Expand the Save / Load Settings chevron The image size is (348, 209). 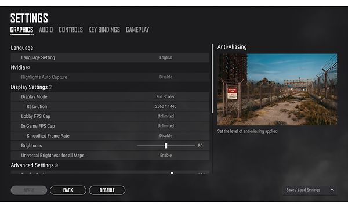332,190
